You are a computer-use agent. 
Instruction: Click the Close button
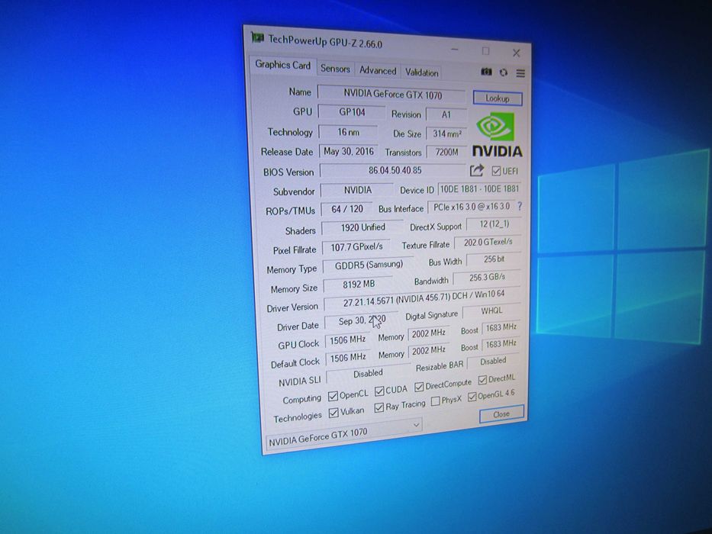[x=501, y=414]
